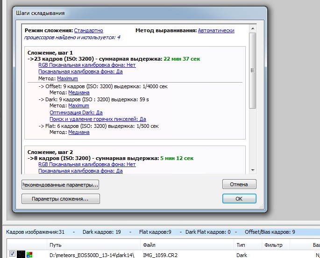The width and height of the screenshot is (320, 258).
Task: Open the Стандартно stacking mode link
Action: coord(89,30)
